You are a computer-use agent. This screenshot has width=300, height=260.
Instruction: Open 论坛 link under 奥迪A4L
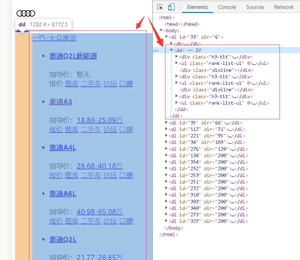click(110, 175)
